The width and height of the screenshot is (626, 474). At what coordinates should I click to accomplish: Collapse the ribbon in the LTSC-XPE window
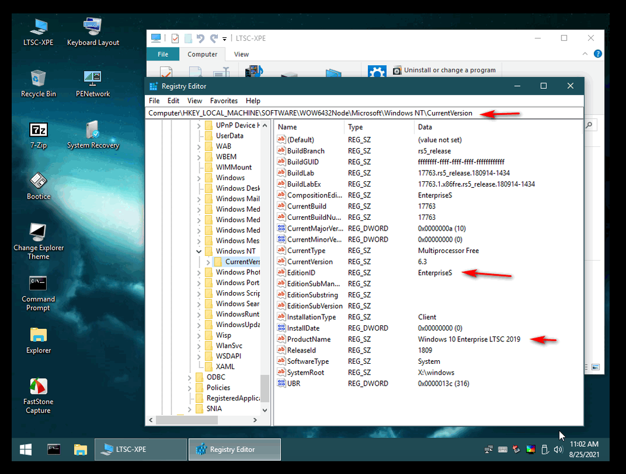point(585,53)
